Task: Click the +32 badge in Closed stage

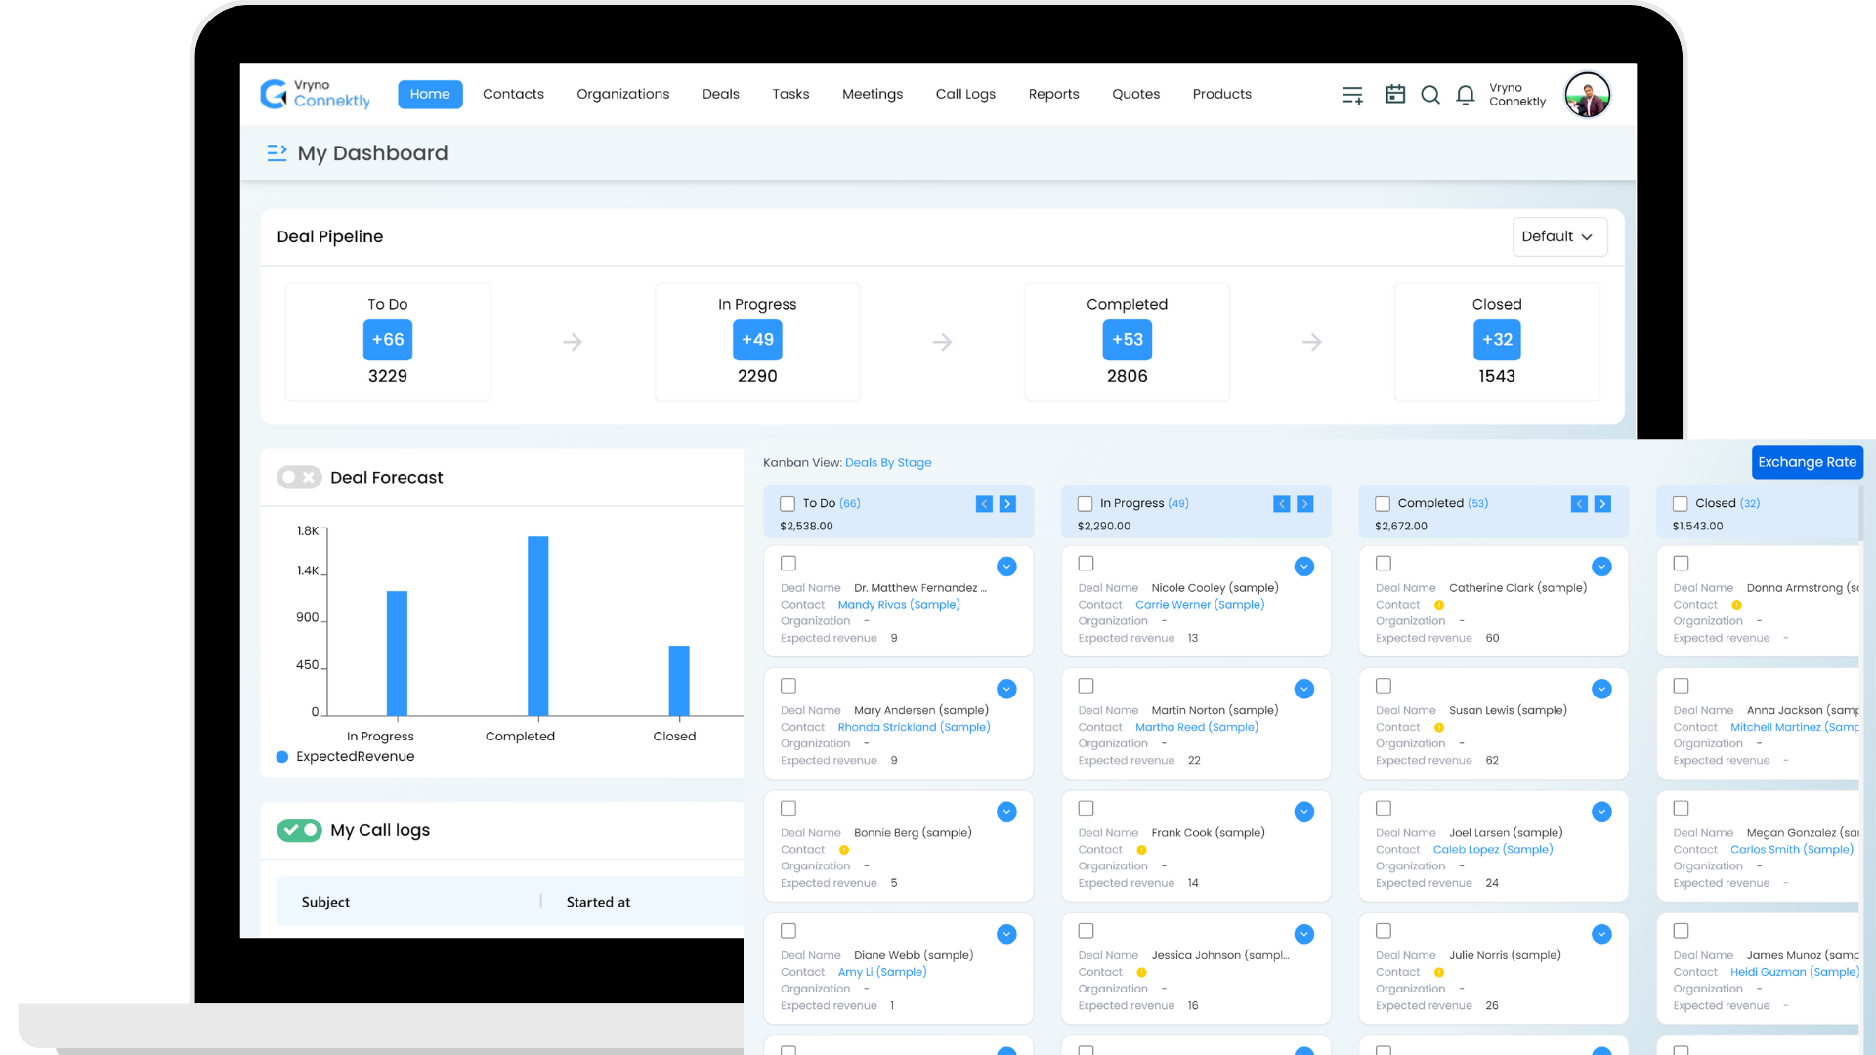Action: [1497, 340]
